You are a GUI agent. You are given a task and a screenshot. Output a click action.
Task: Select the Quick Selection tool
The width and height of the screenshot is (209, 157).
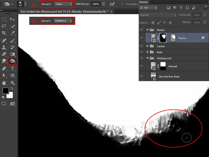point(13,26)
